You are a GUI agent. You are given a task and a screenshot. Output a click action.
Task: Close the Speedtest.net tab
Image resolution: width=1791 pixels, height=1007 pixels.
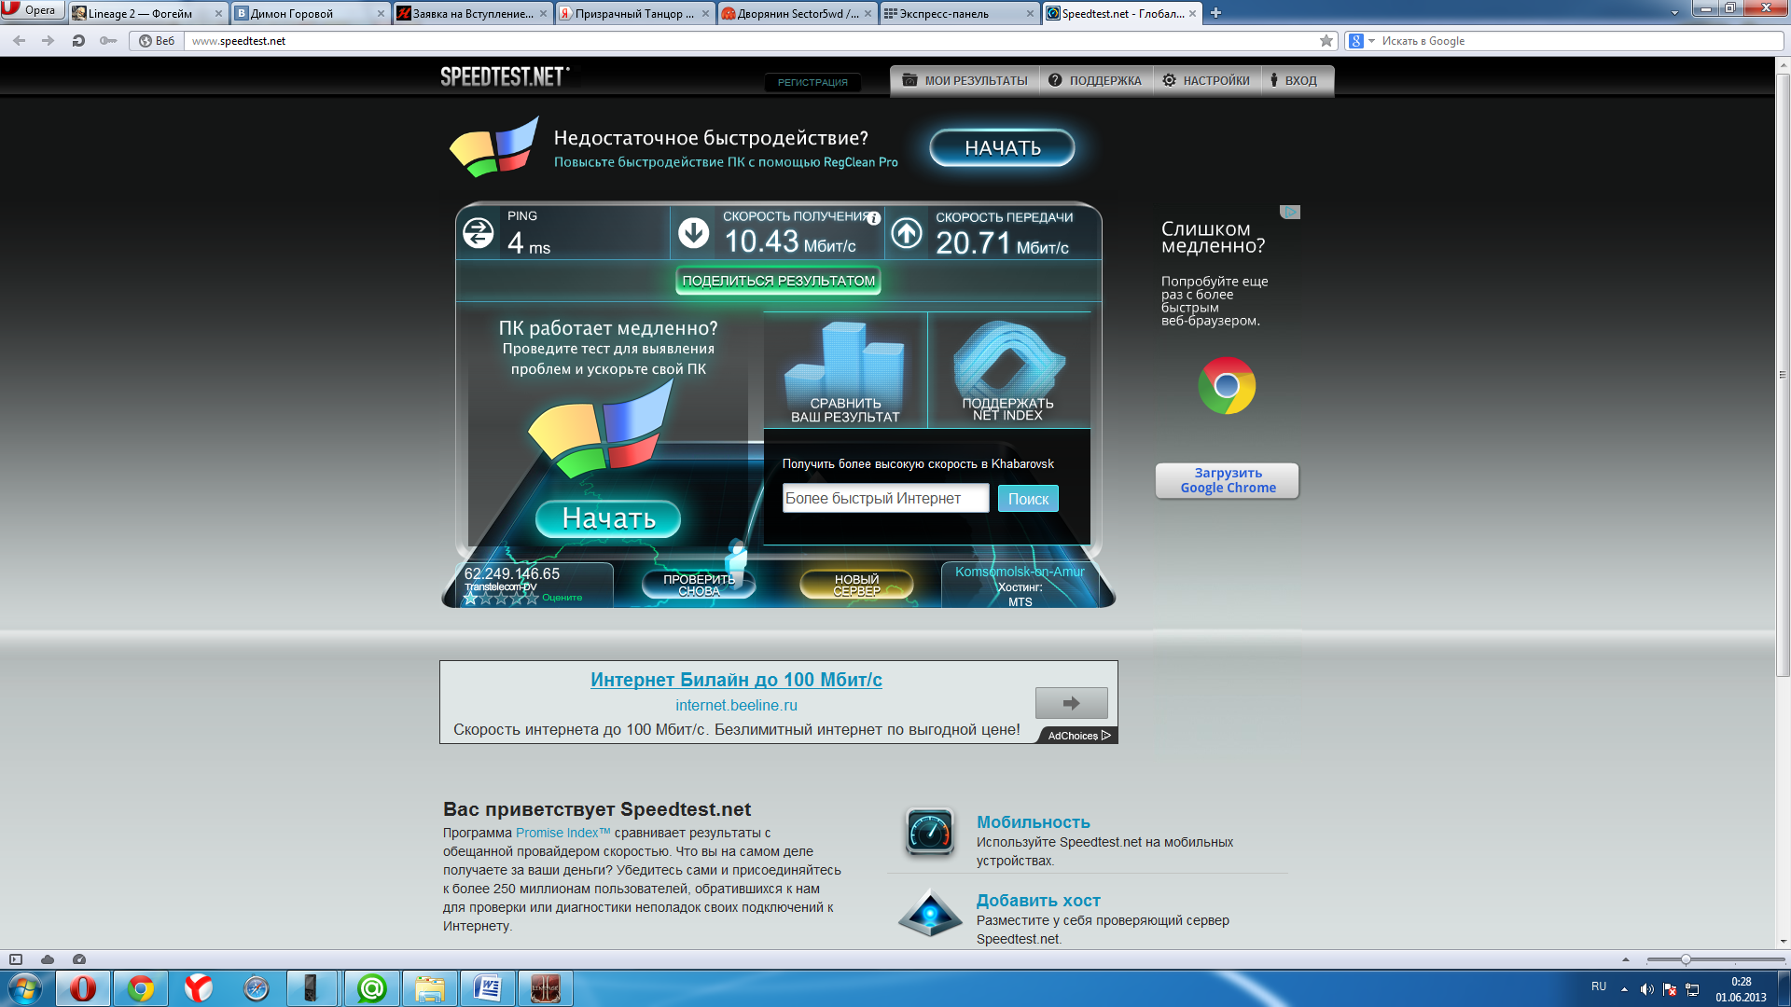point(1192,13)
